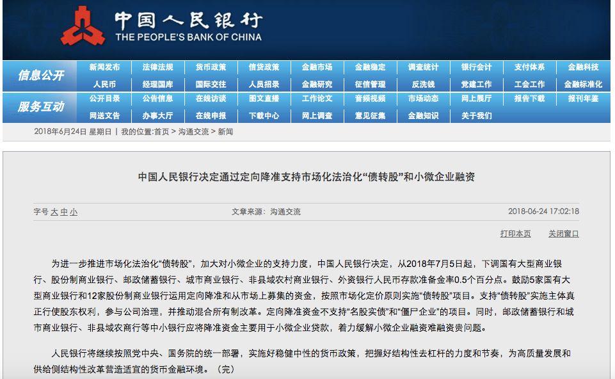Open 工作论文 link
This screenshot has width=615, height=379.
(x=317, y=99)
